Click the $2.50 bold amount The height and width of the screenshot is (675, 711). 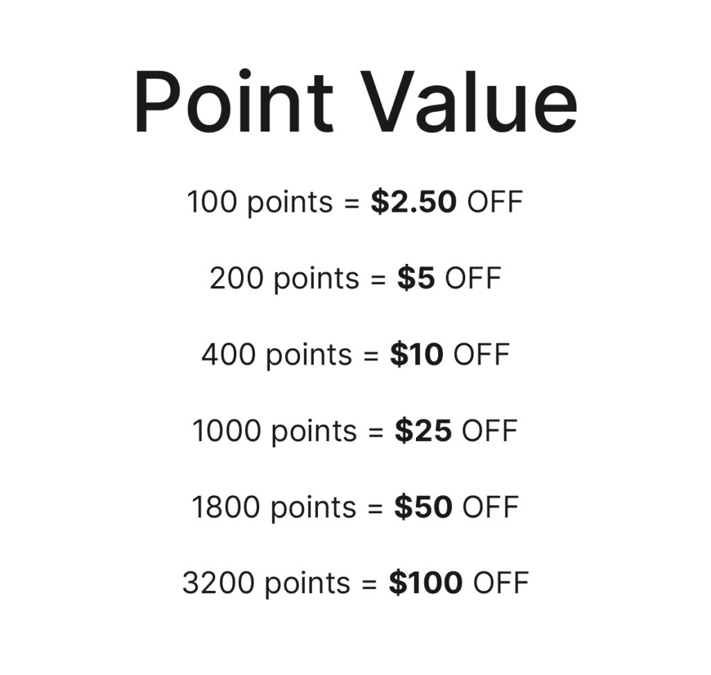(414, 202)
